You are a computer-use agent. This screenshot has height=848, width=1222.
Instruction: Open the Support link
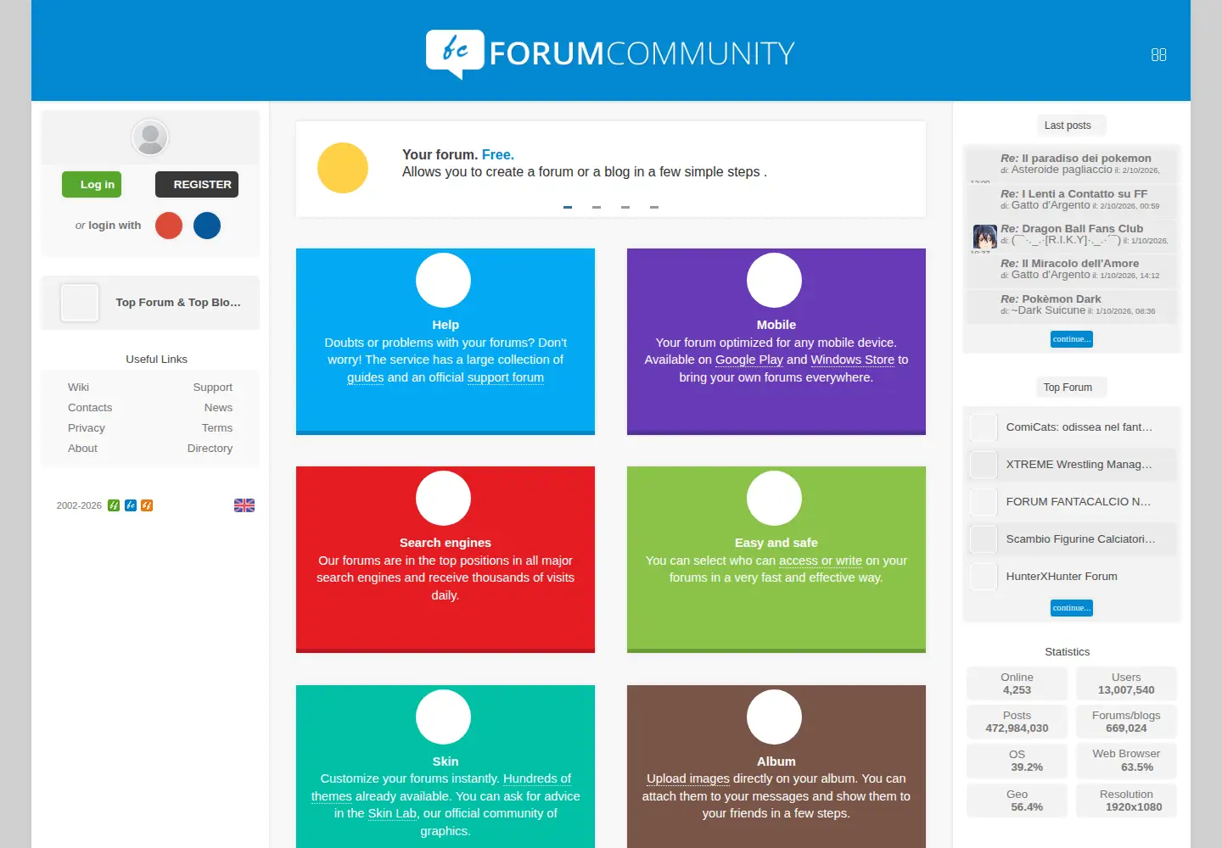212,387
